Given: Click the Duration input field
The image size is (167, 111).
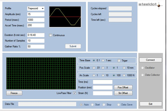Looking at the screenshot, I should [36, 35].
